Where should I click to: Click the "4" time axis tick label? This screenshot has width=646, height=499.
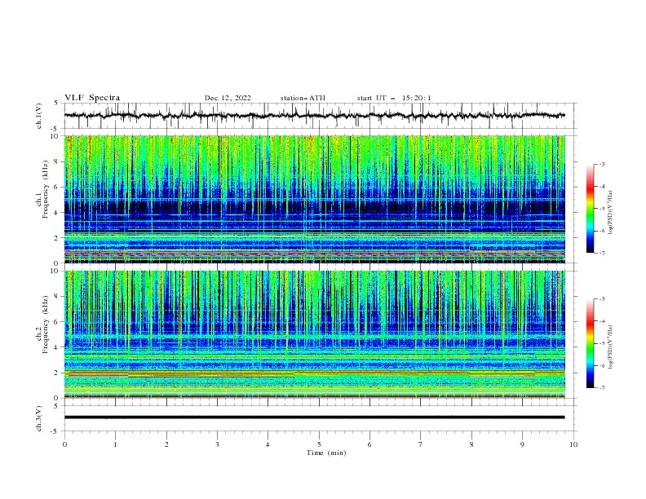tap(268, 444)
